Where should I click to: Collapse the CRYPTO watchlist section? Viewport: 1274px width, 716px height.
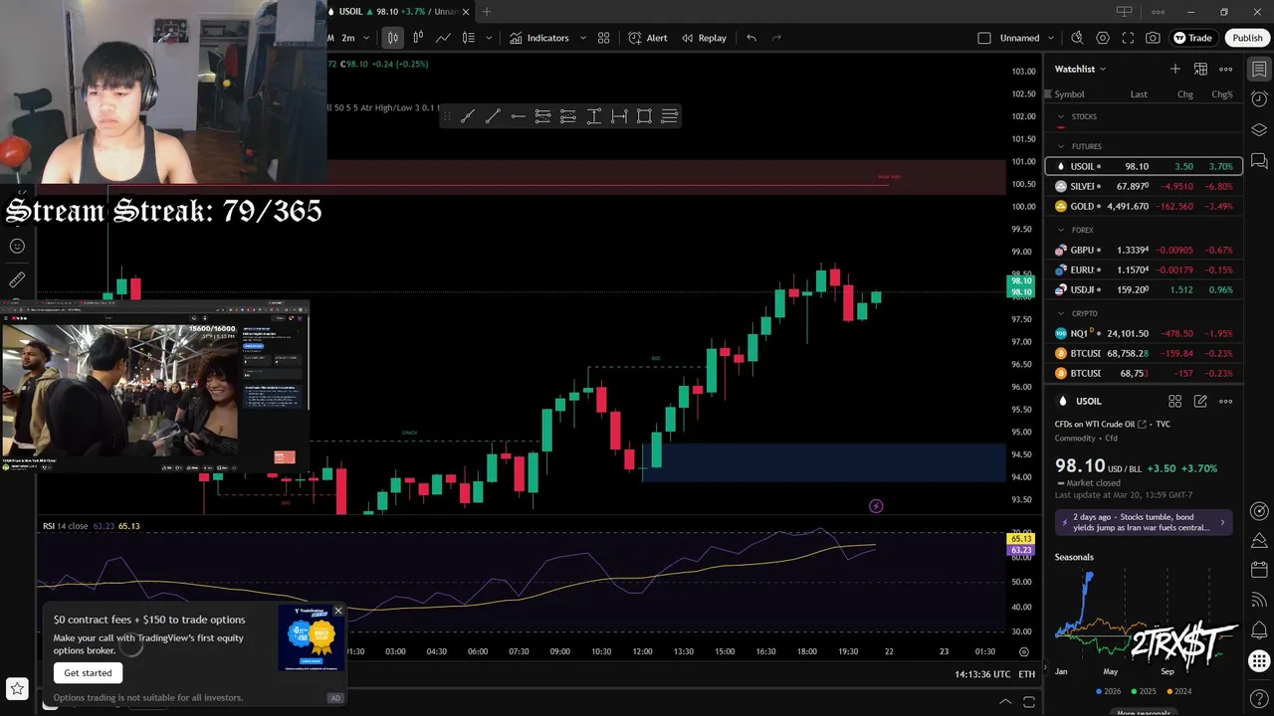pyautogui.click(x=1061, y=313)
